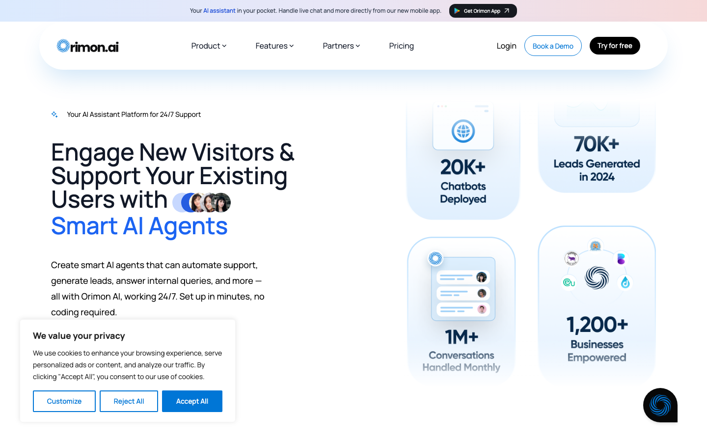Follow the 'AI assistant' link in the banner
This screenshot has width=707, height=442.
pos(219,11)
